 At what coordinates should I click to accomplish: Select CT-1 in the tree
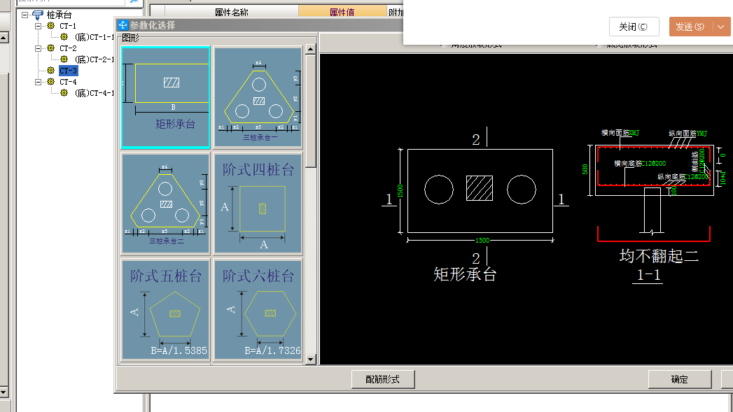coord(68,26)
